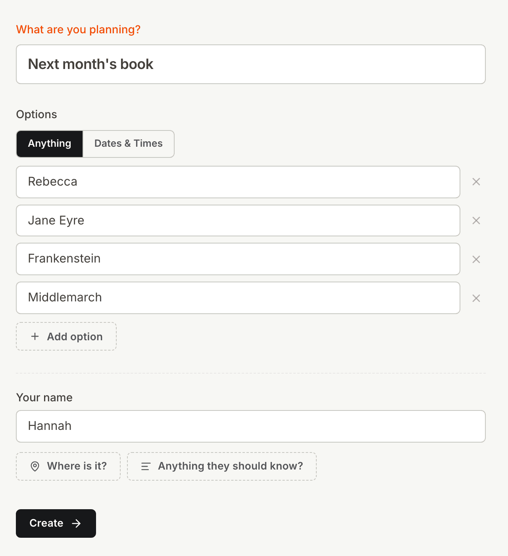Click the Create button label

tap(46, 523)
